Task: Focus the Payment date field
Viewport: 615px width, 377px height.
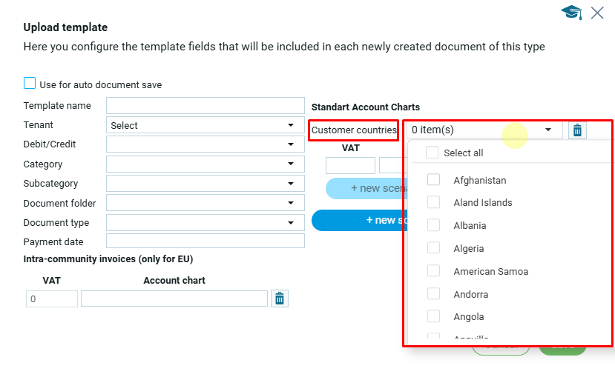Action: 205,241
